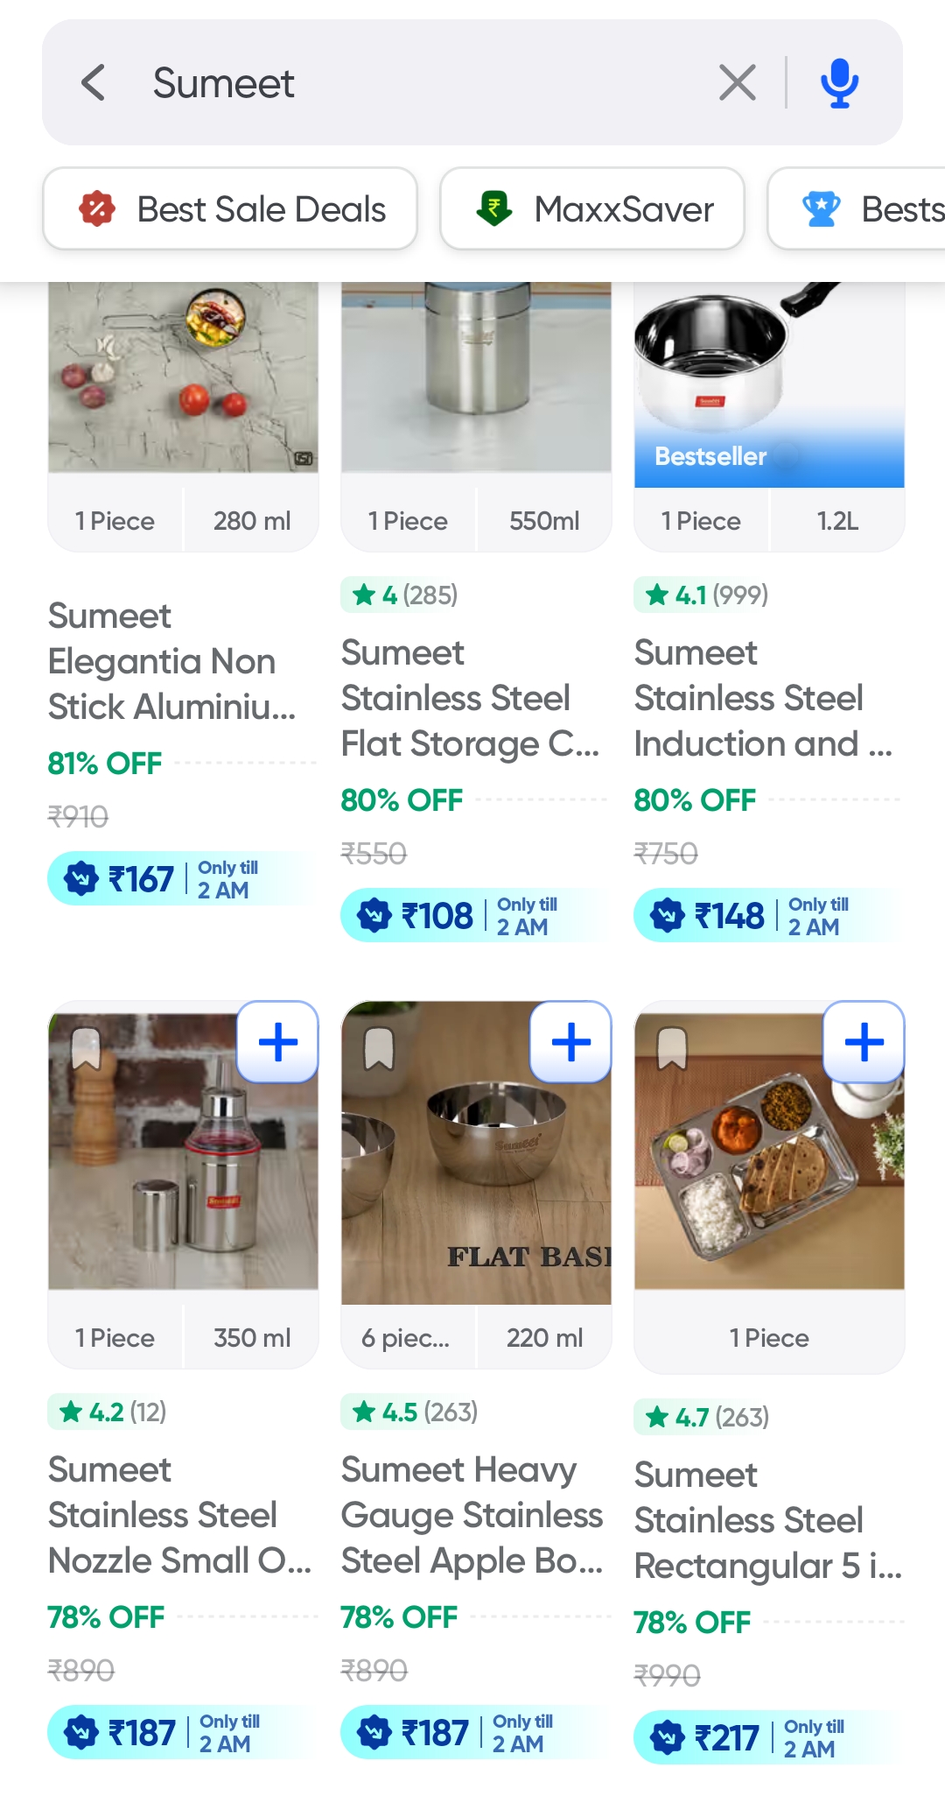Open Sumeet Elegantia Non Stick product title
Image resolution: width=945 pixels, height=1810 pixels.
[171, 661]
